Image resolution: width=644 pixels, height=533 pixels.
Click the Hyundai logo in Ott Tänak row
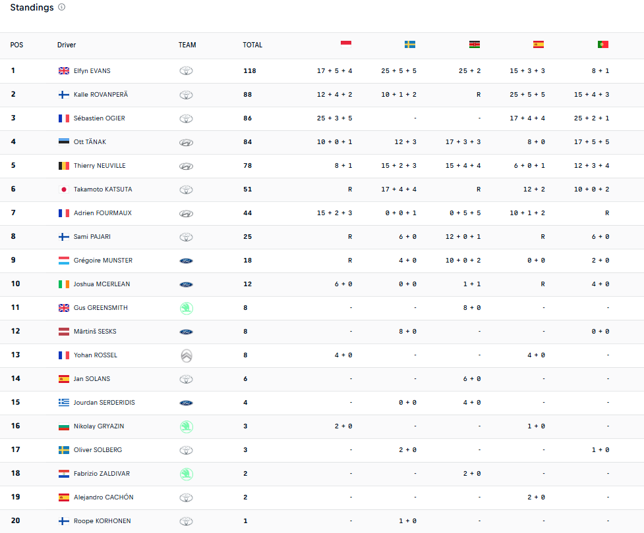(x=186, y=142)
